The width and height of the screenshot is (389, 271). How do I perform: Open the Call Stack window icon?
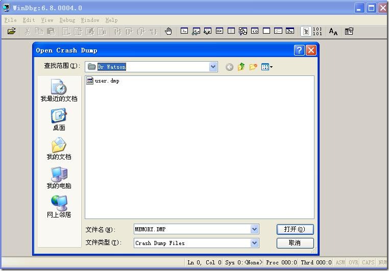click(x=243, y=31)
